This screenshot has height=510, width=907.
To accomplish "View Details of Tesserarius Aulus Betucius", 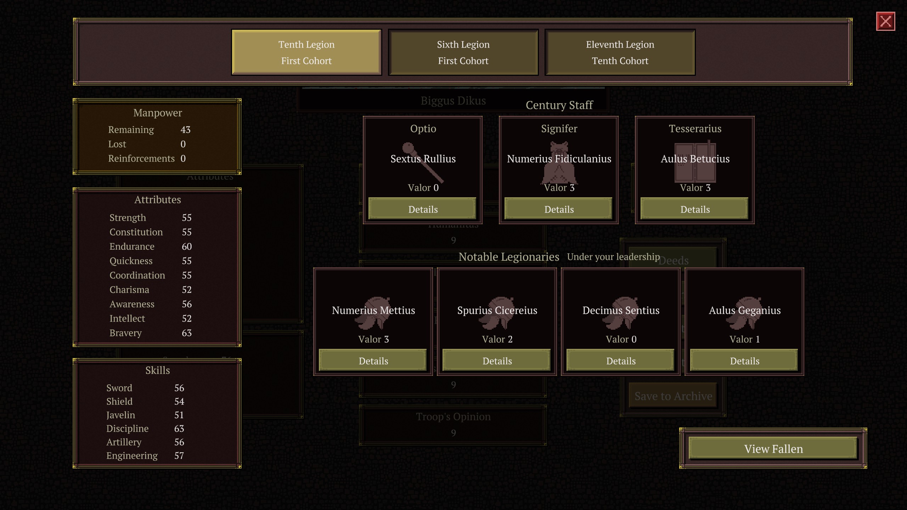I will pos(695,209).
